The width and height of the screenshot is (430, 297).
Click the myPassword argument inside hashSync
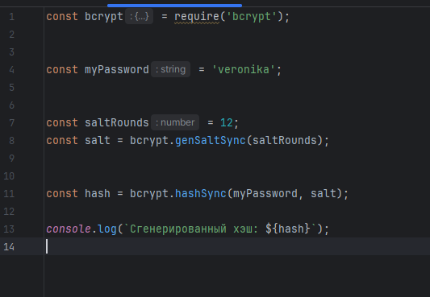point(265,194)
